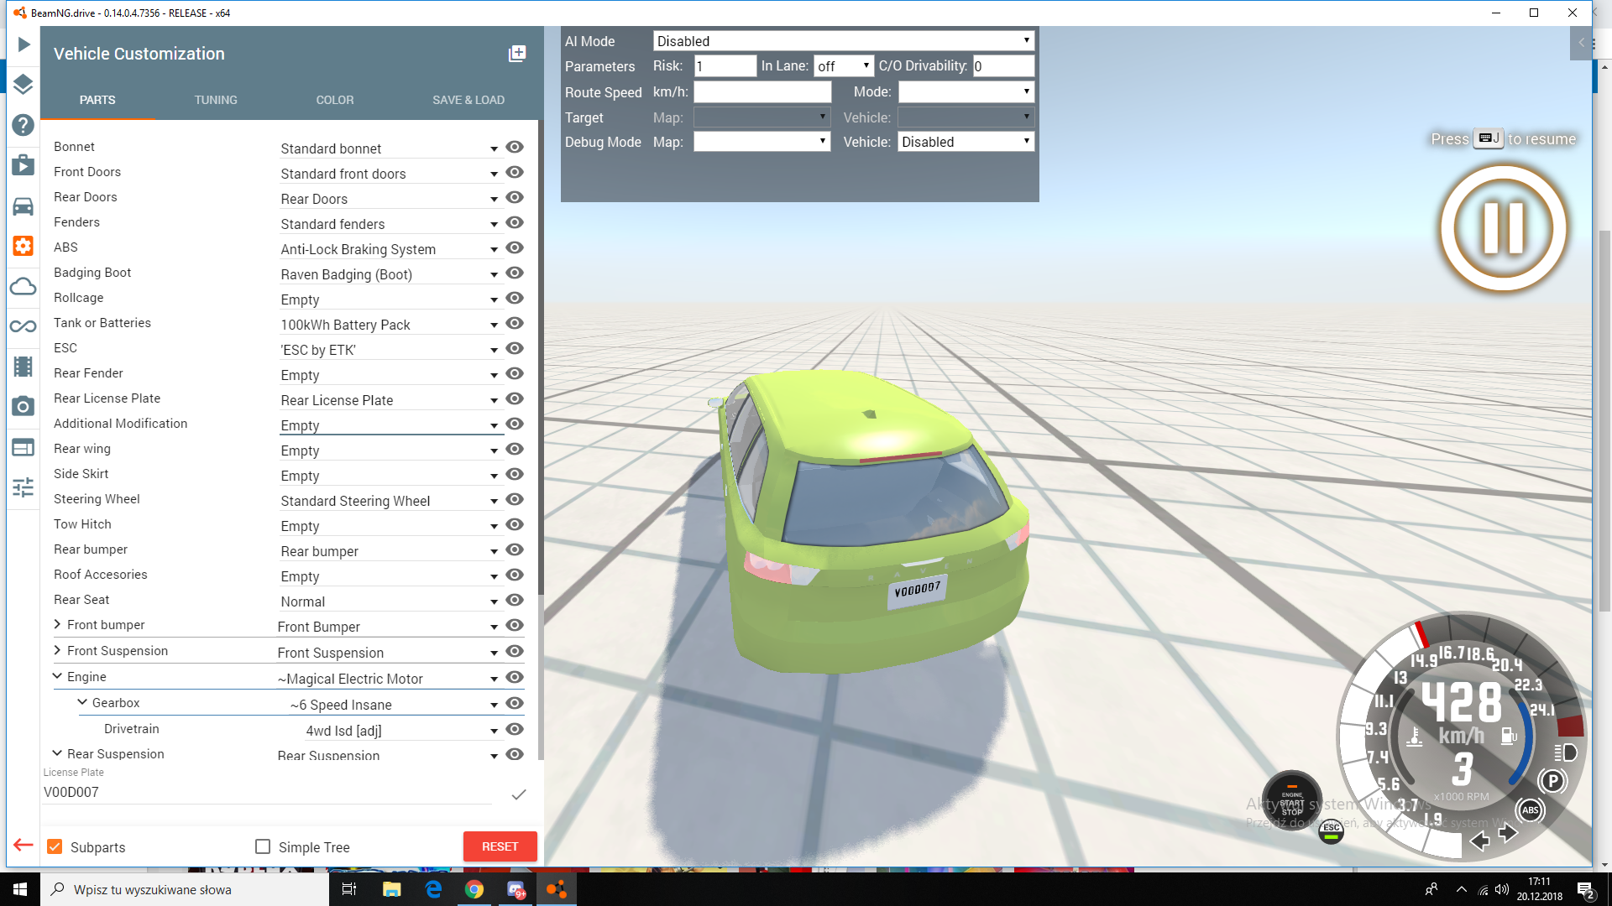
Task: Open the Windows Start menu
Action: 20,889
